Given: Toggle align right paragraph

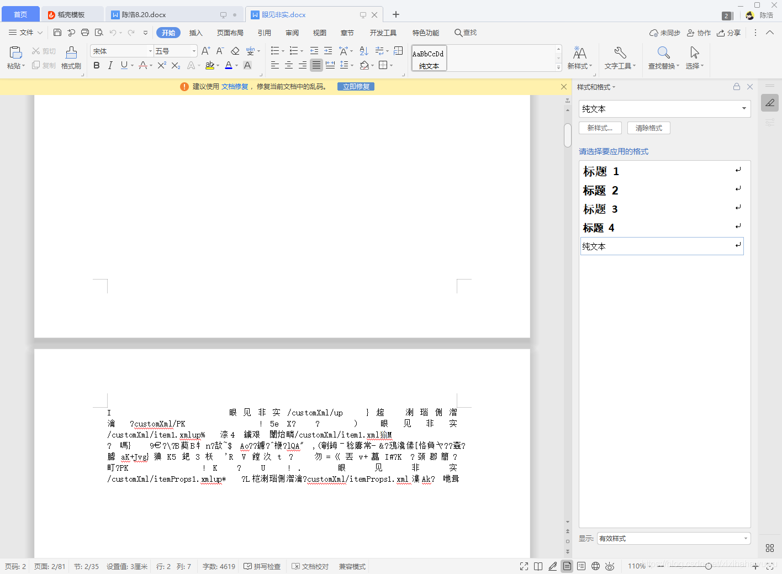Looking at the screenshot, I should point(303,65).
